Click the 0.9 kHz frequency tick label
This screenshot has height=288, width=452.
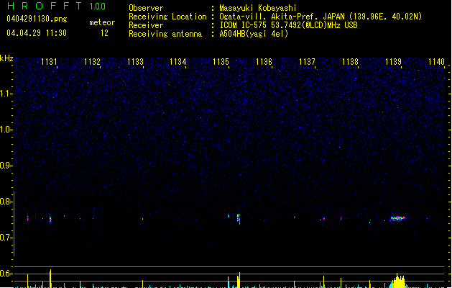pyautogui.click(x=6, y=166)
